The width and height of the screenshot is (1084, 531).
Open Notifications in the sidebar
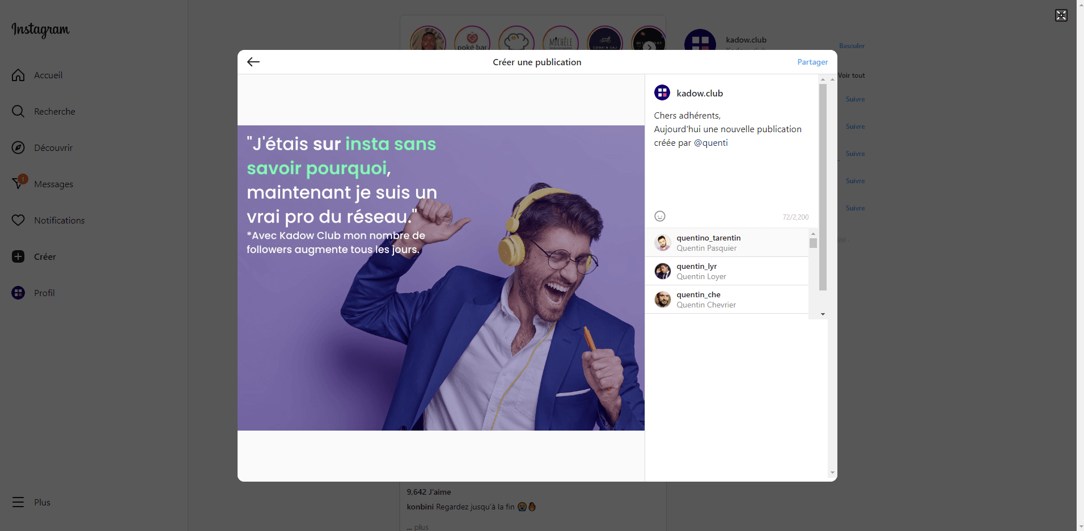click(48, 220)
